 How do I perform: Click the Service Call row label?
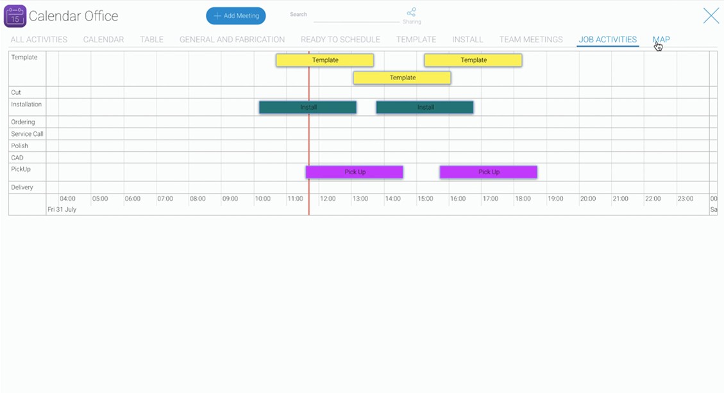click(x=27, y=134)
